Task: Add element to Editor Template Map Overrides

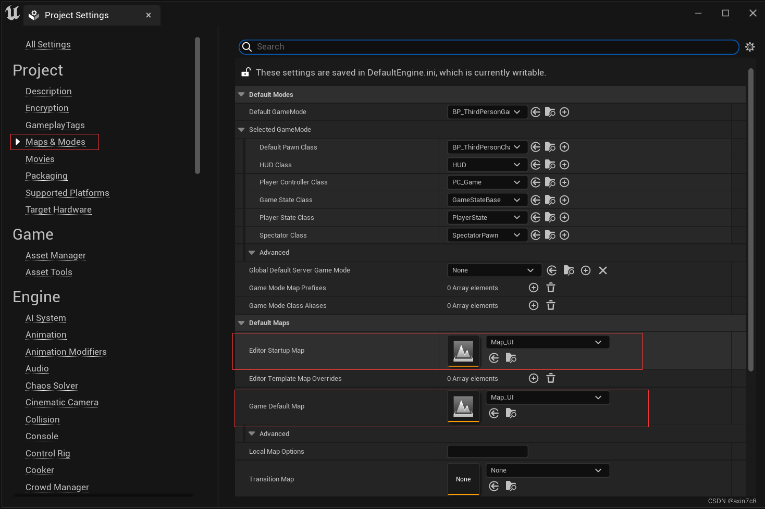Action: (x=534, y=378)
